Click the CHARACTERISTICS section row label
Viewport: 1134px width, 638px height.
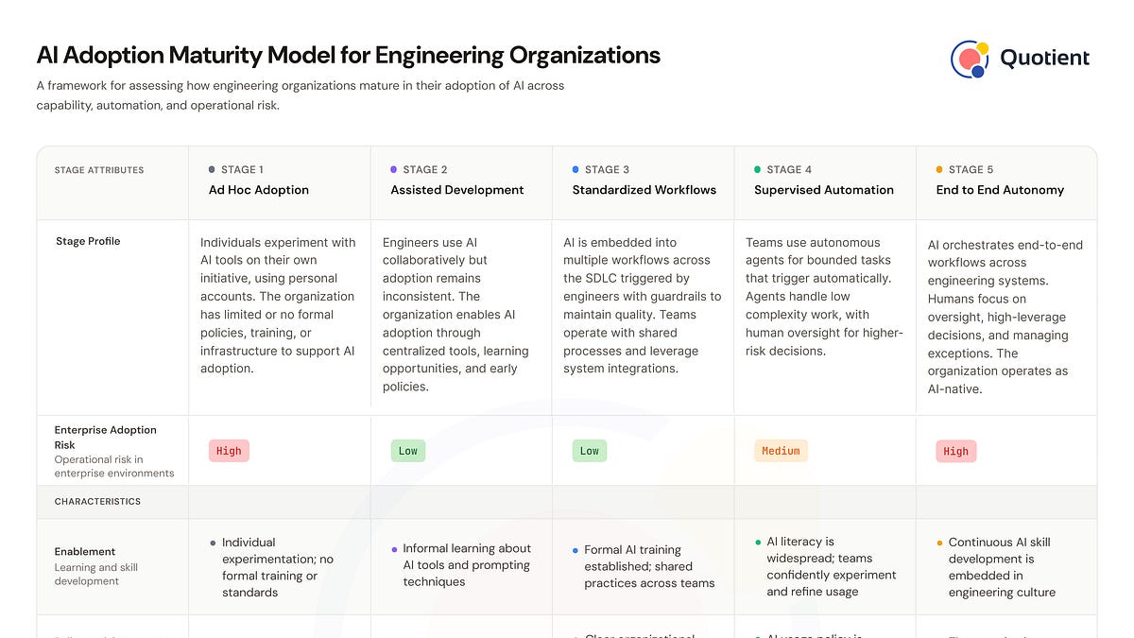tap(97, 502)
